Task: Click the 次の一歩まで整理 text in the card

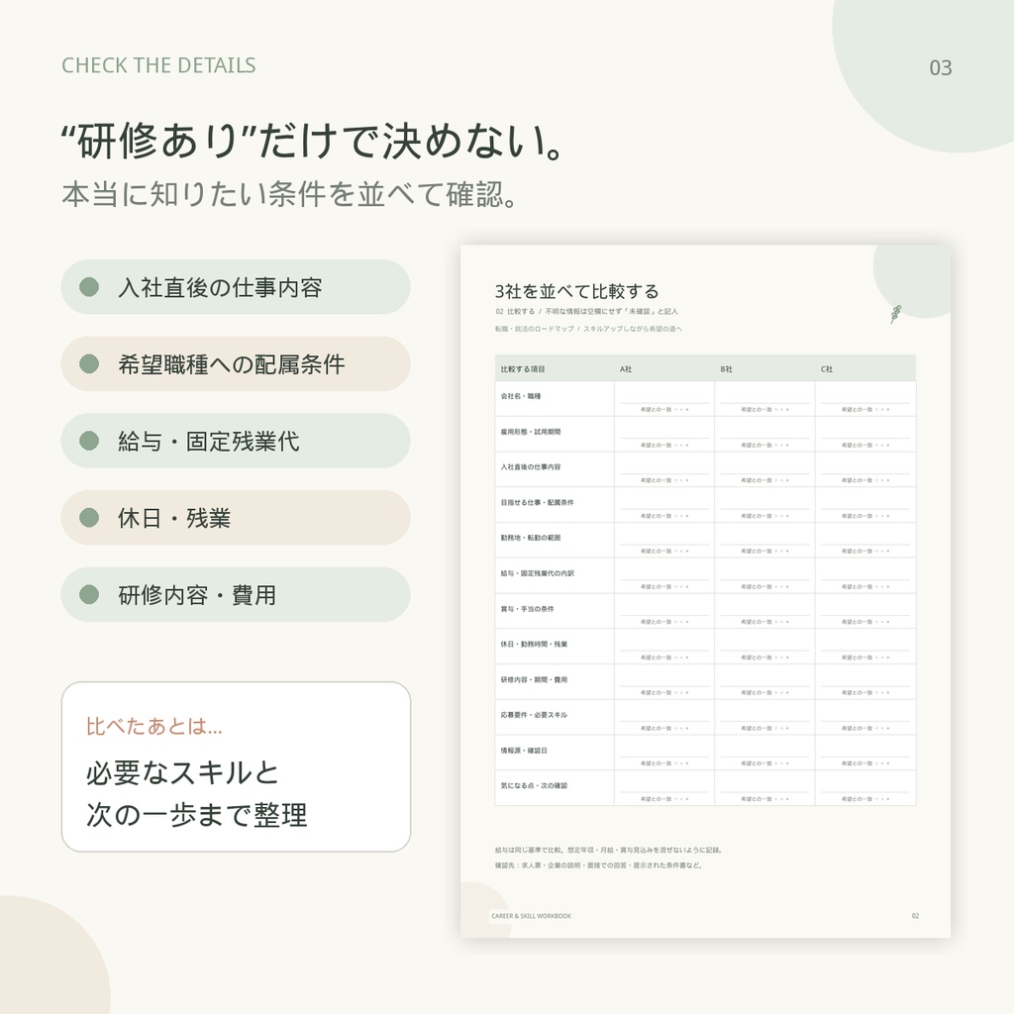Action: point(197,815)
